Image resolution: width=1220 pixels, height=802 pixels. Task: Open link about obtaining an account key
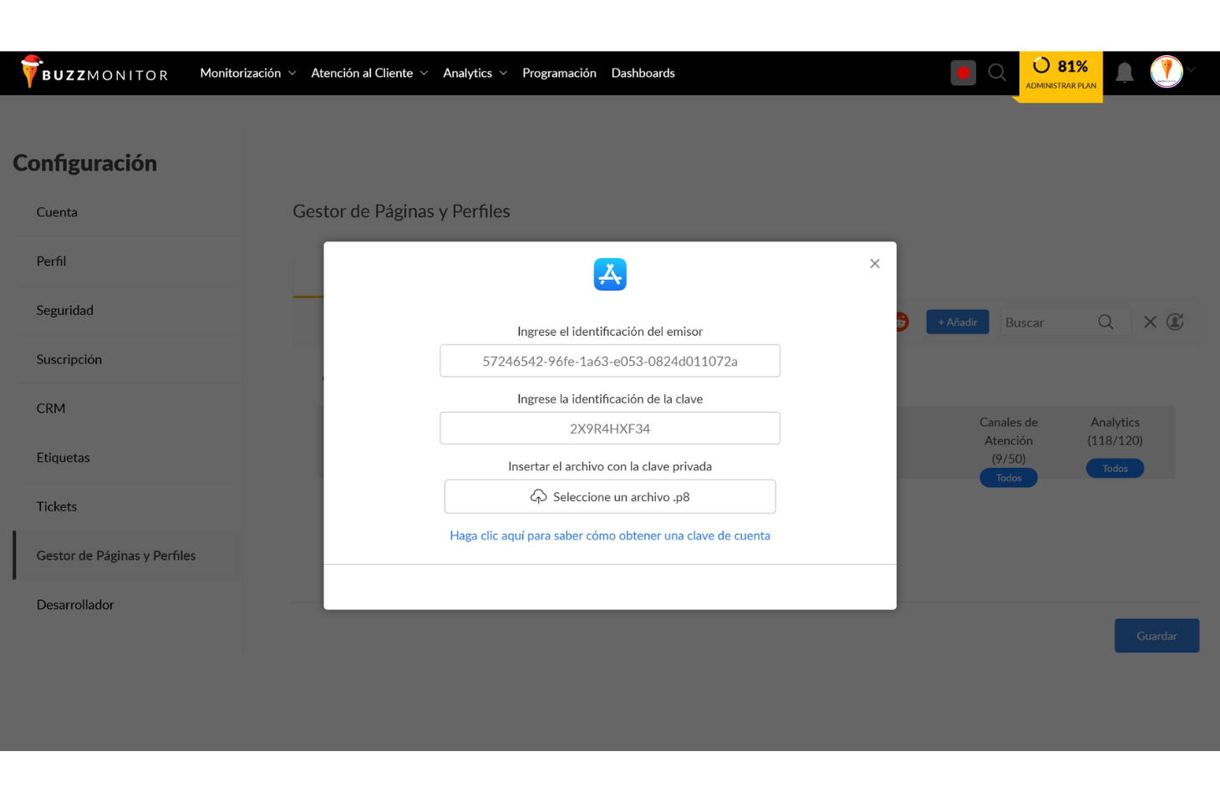coord(610,536)
